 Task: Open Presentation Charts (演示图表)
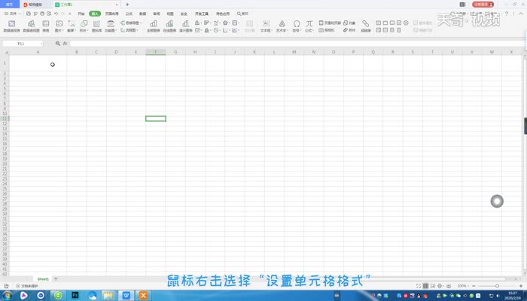pyautogui.click(x=185, y=26)
